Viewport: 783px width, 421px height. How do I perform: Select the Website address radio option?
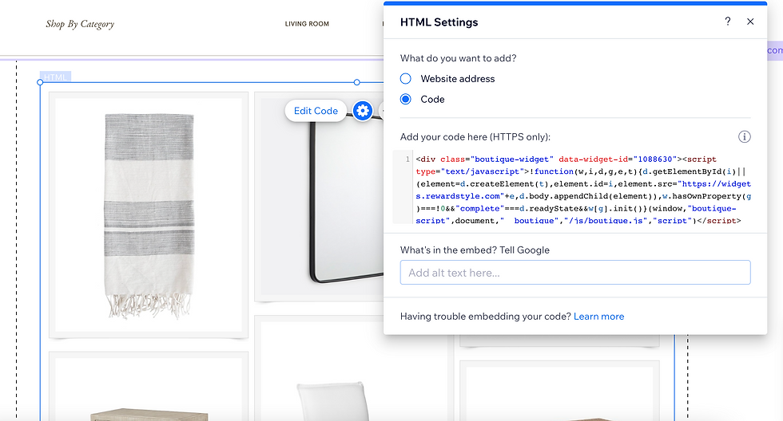tap(406, 79)
